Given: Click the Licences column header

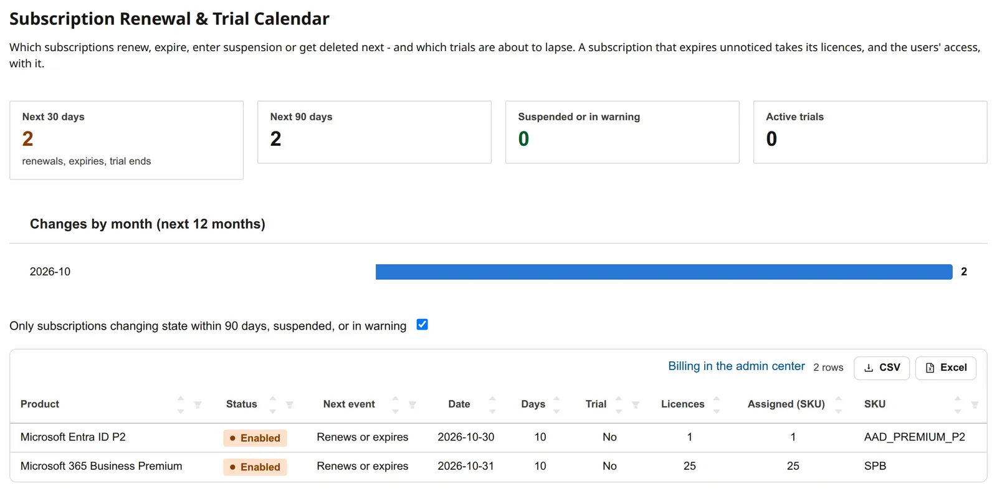Looking at the screenshot, I should (683, 404).
